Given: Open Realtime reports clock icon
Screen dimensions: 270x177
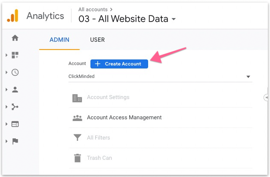Looking at the screenshot, I should pyautogui.click(x=15, y=72).
